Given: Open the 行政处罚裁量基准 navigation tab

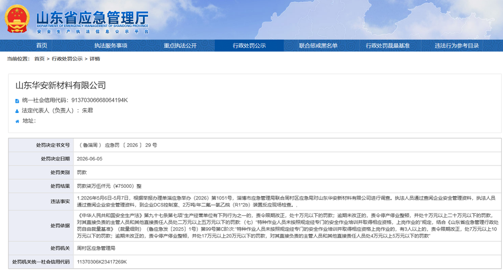Looking at the screenshot, I should (387, 46).
